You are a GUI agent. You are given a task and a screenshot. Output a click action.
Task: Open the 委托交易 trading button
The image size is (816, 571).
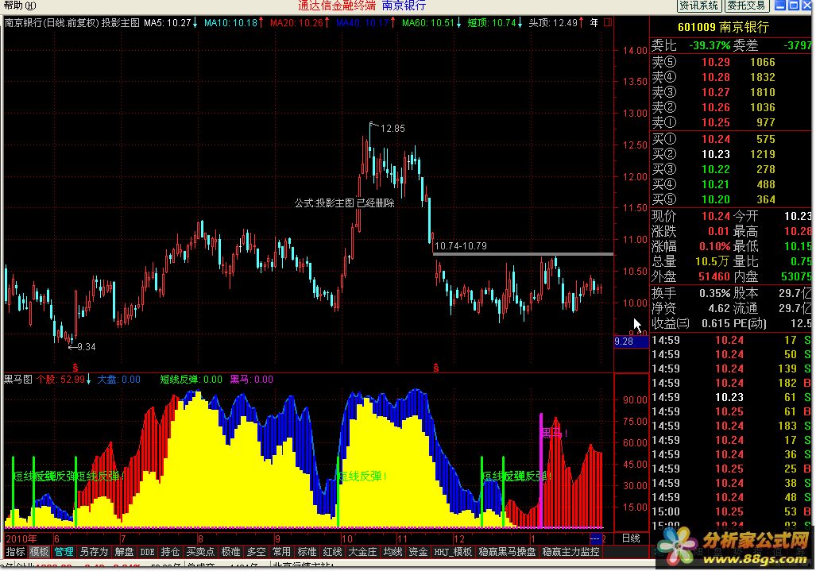[746, 6]
